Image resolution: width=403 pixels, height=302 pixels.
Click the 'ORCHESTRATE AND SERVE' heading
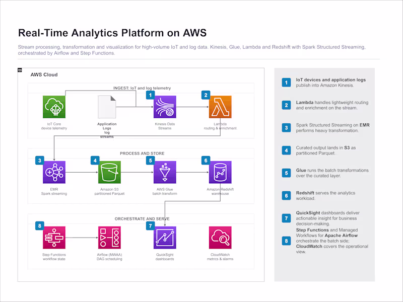(x=142, y=219)
